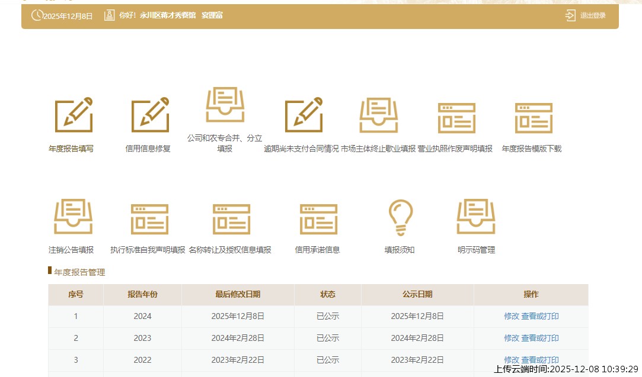Viewport: 642px width, 377px height.
Task: Click 营业执照作废声明填报 icon
Action: 456,118
